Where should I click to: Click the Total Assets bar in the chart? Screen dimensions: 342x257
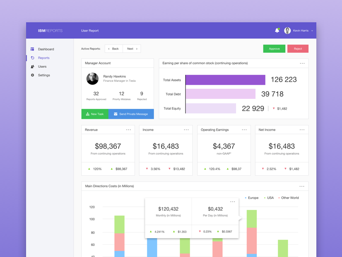(x=225, y=80)
